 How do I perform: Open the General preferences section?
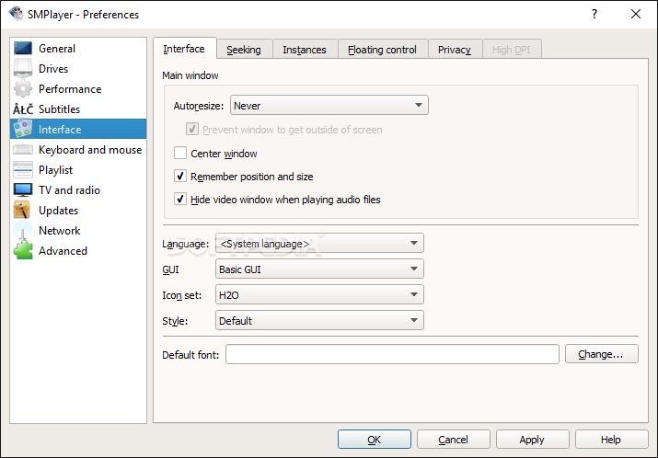(78, 48)
